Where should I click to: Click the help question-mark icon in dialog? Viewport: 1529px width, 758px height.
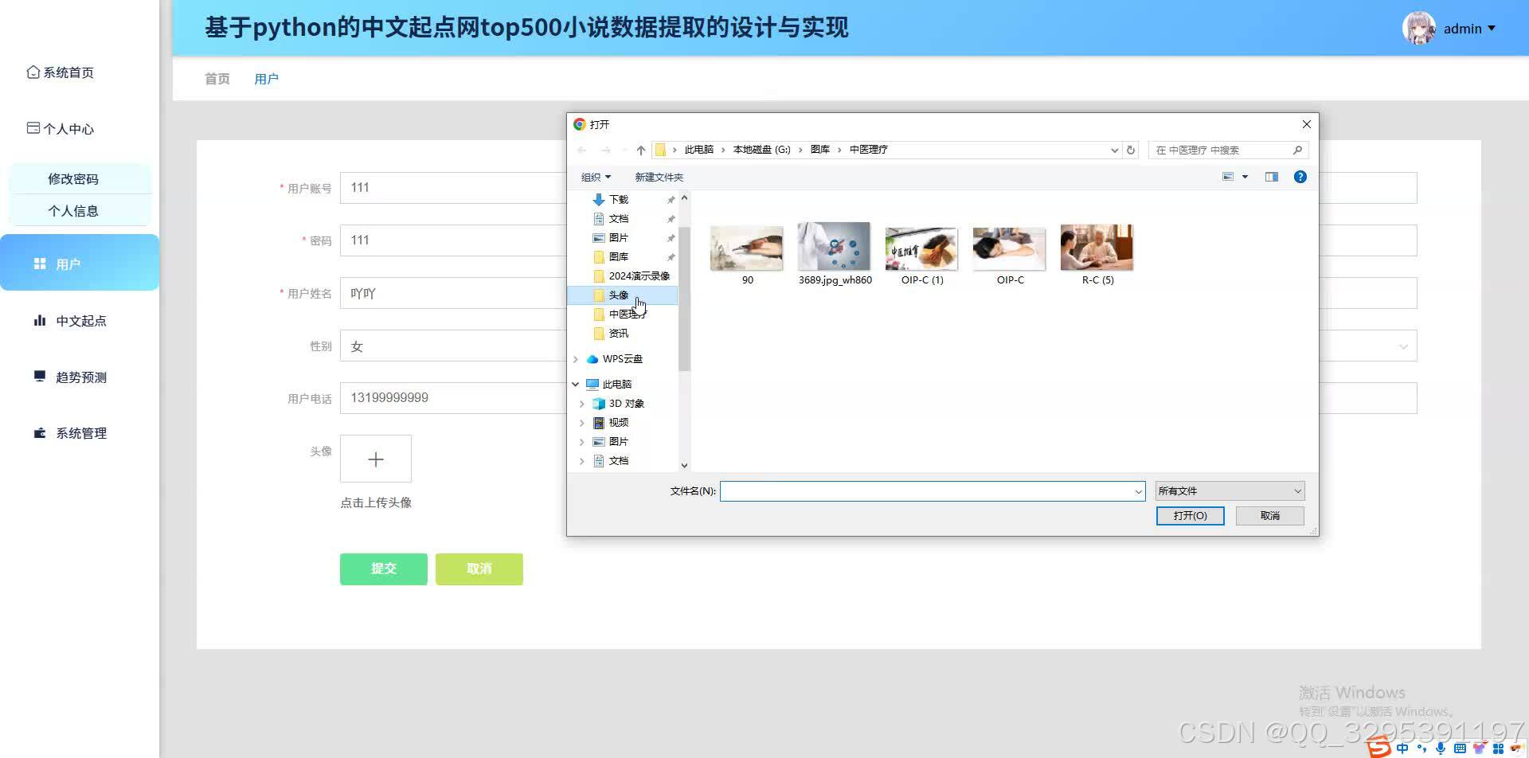point(1300,176)
